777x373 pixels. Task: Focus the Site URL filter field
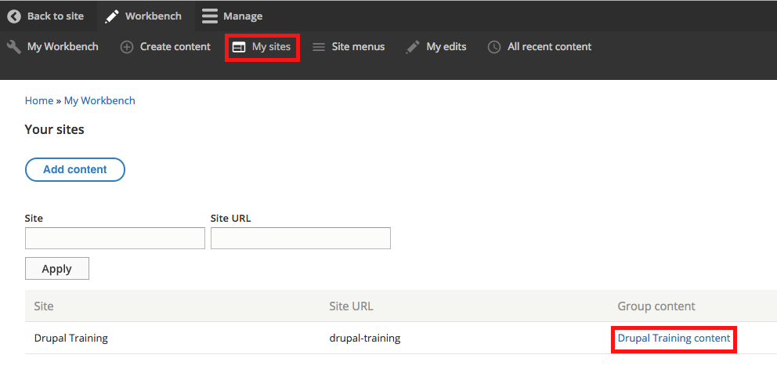pos(301,238)
